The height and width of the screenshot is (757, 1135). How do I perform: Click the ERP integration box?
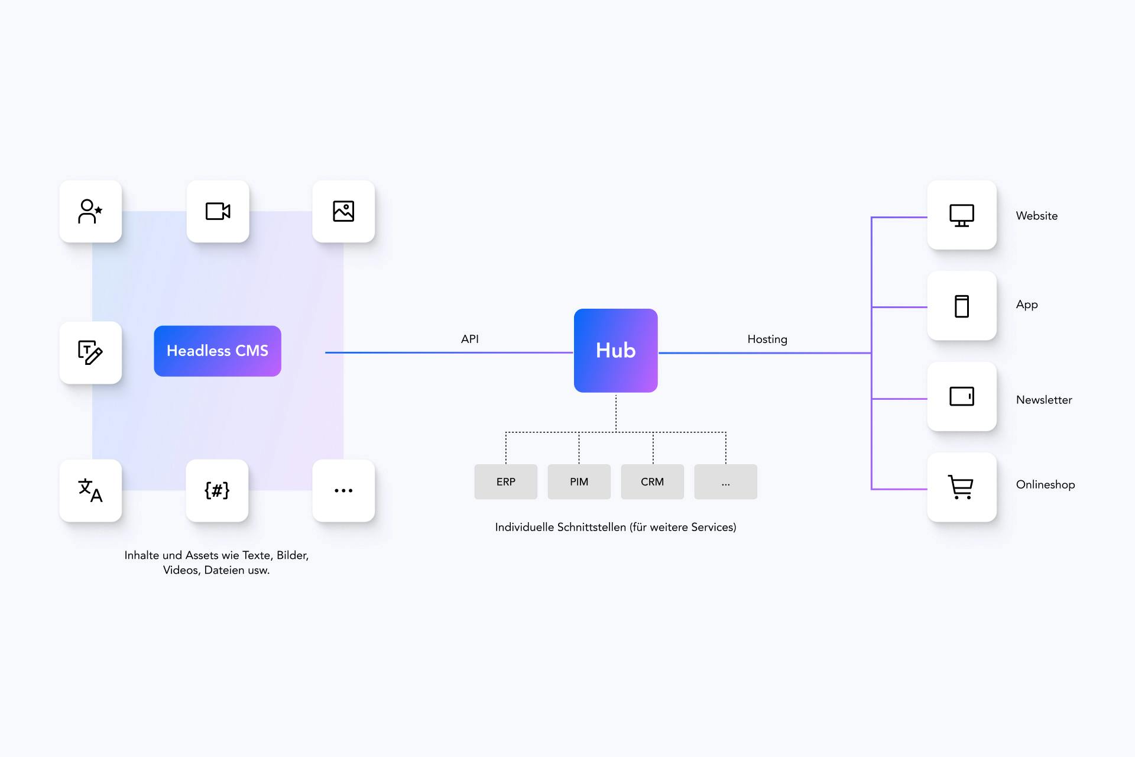point(505,481)
